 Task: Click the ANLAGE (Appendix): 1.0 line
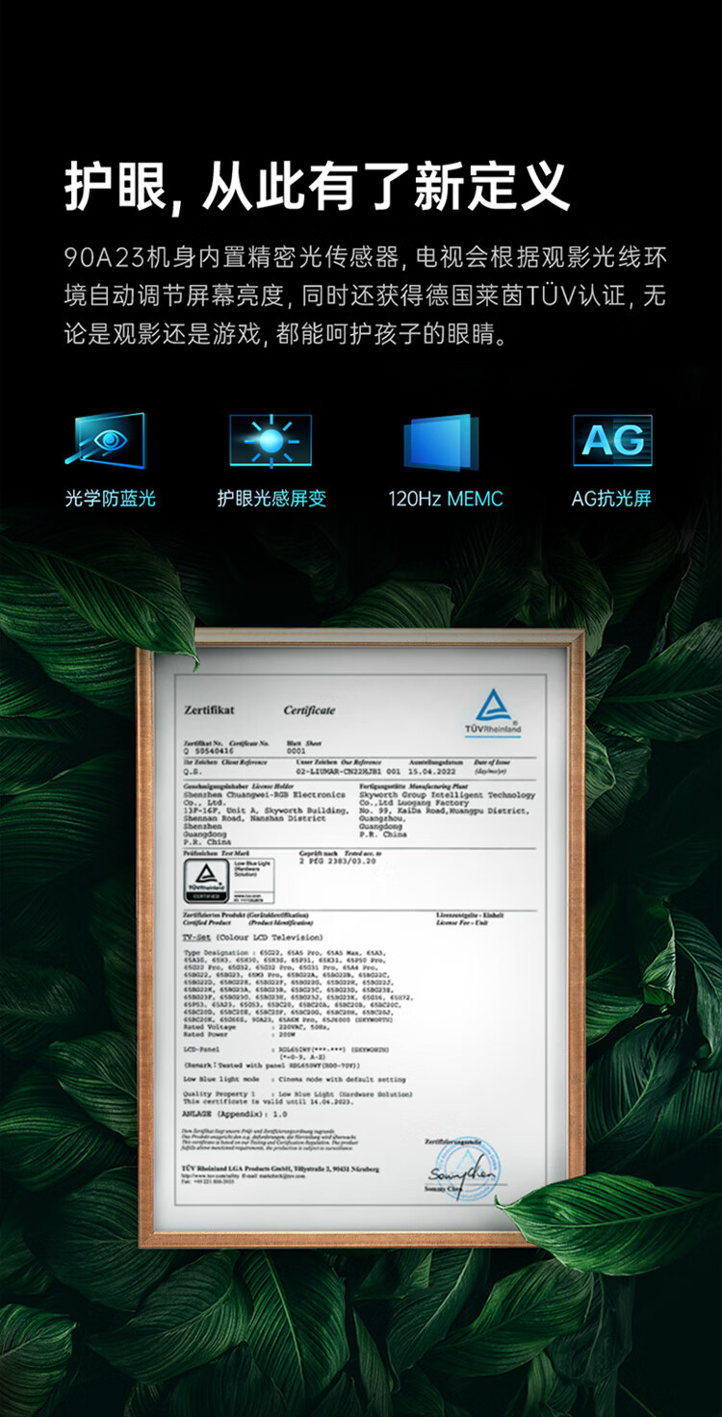(235, 1113)
